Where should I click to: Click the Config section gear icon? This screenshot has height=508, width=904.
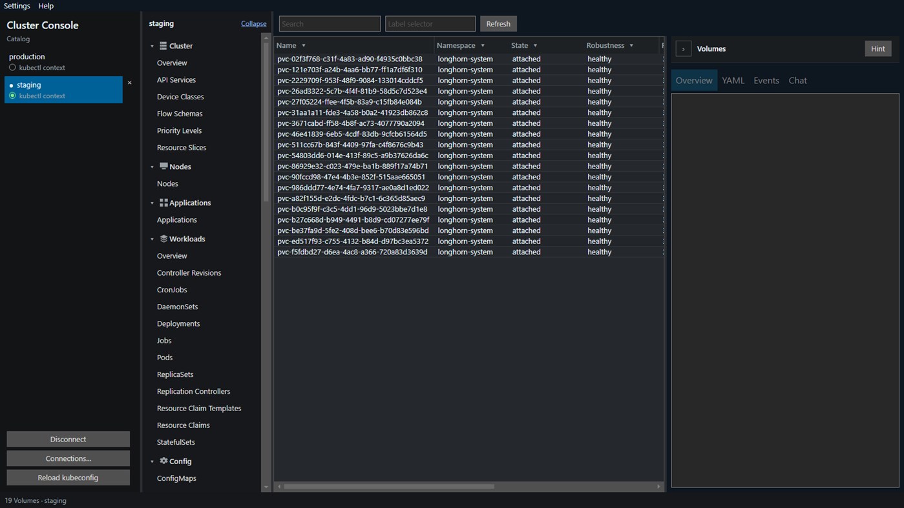pos(163,461)
